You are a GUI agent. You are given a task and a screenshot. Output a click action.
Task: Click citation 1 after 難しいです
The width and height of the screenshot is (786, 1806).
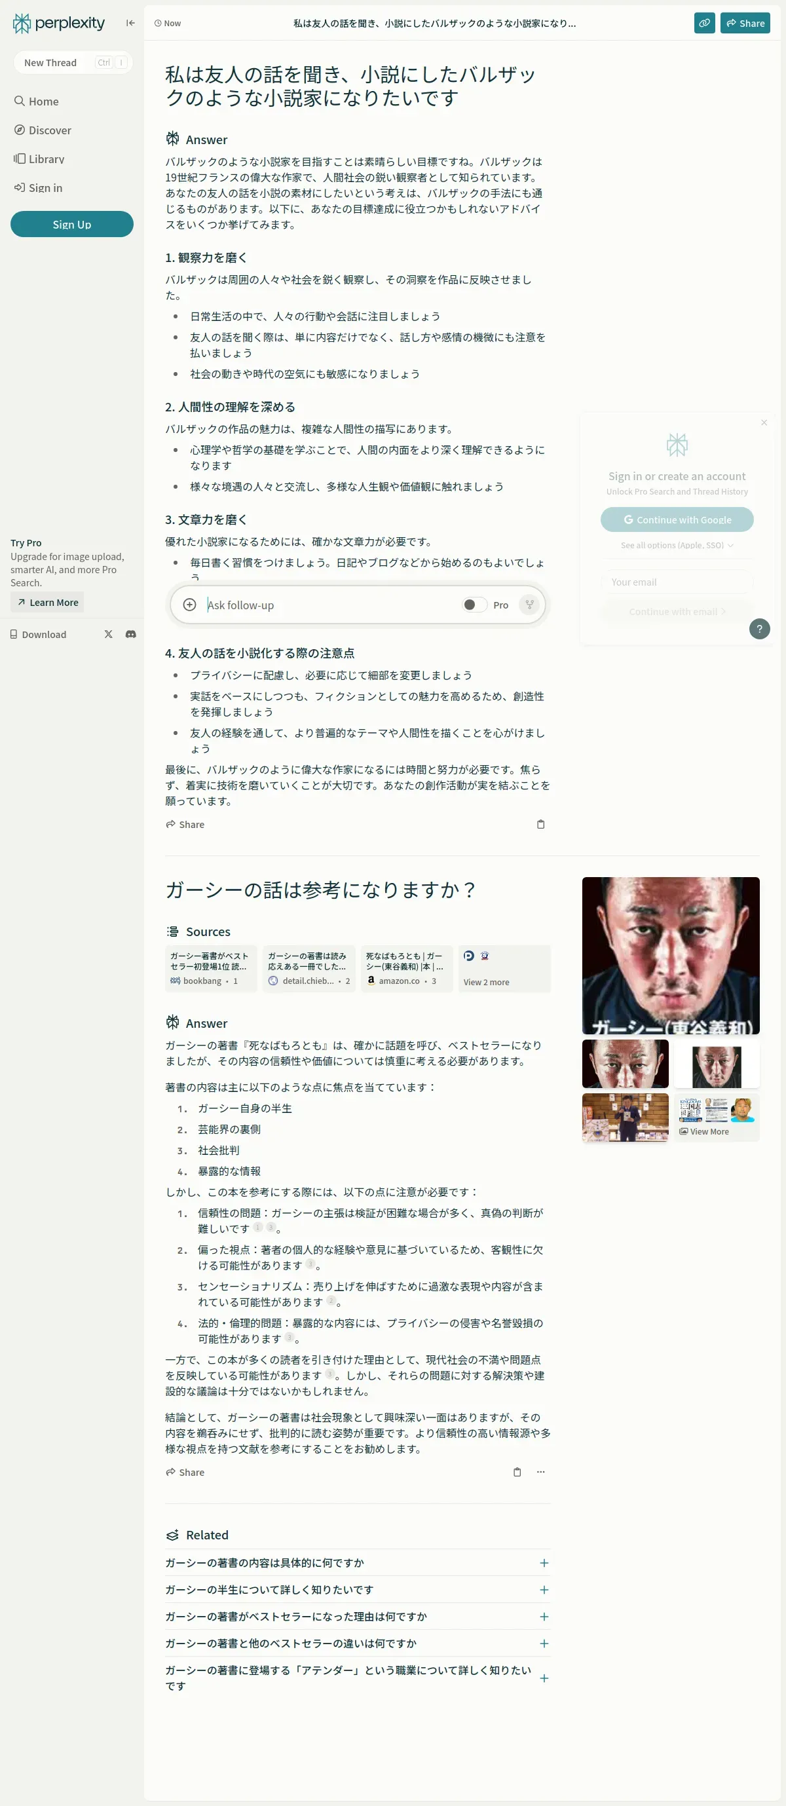258,1228
